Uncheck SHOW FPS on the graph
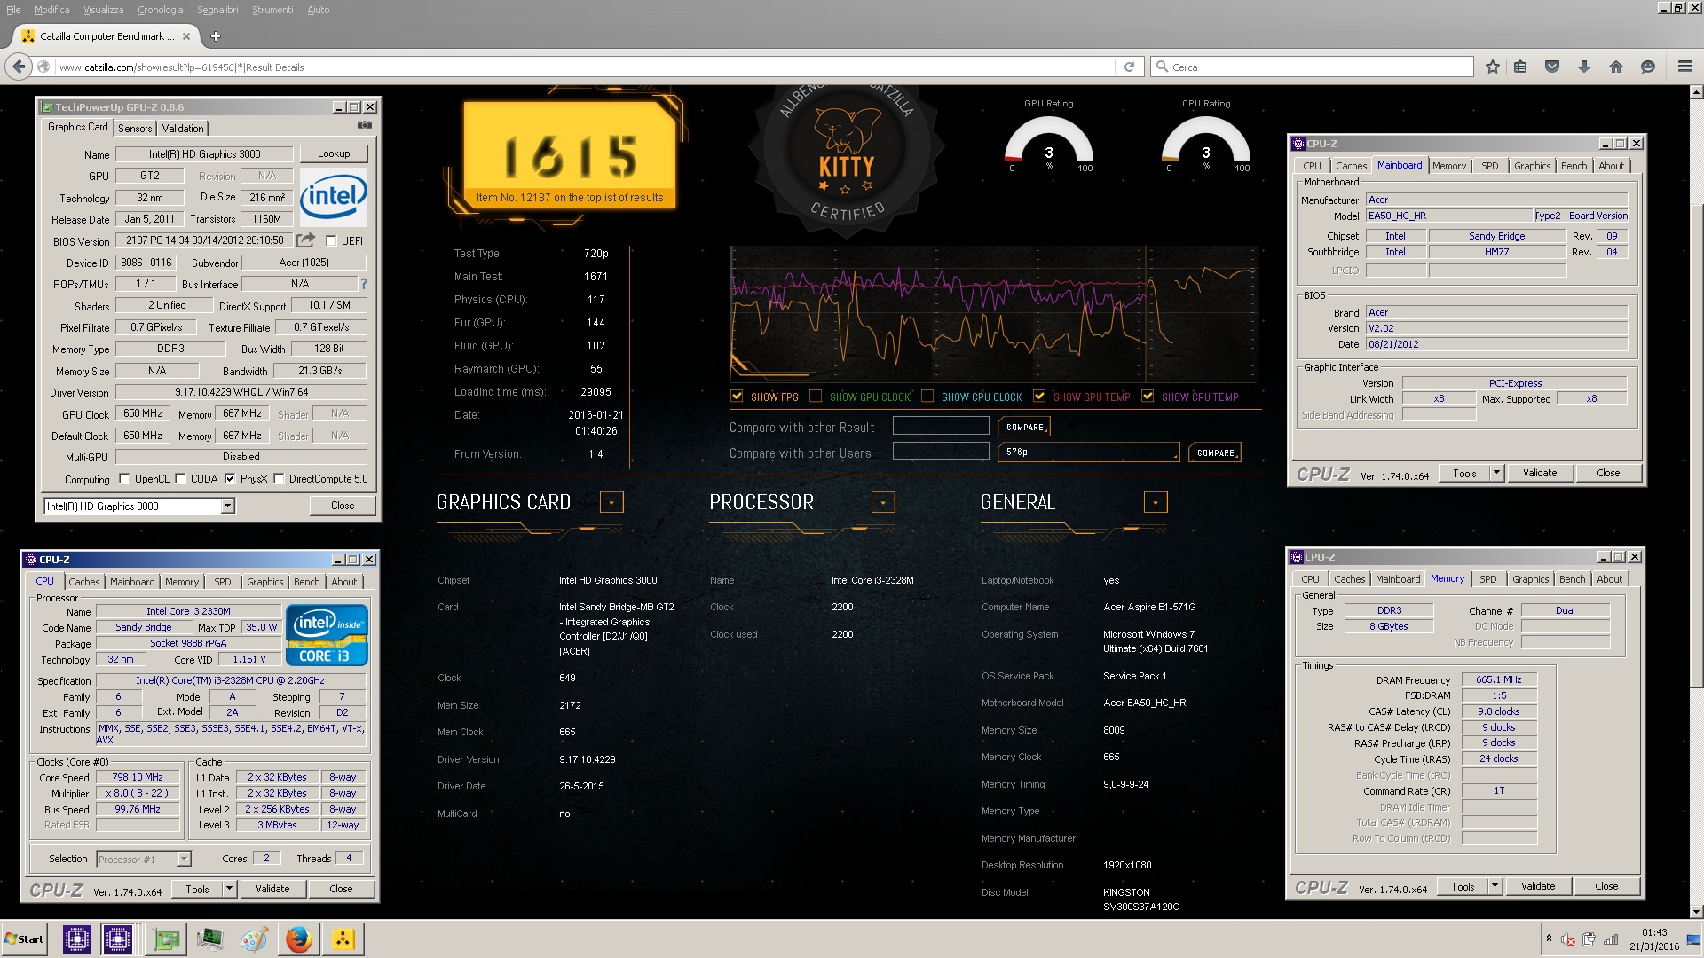 coord(737,397)
